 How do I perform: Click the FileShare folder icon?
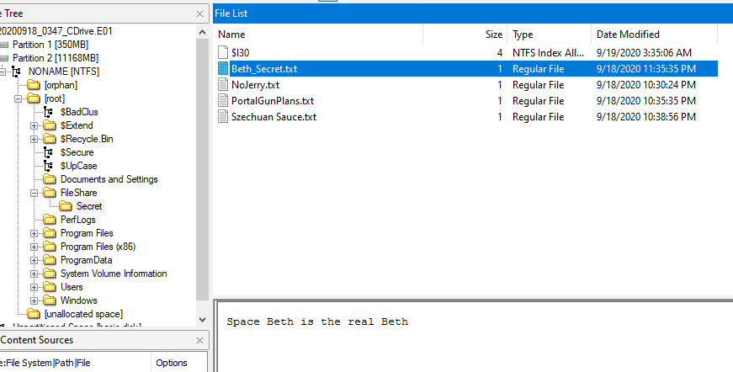[x=50, y=193]
